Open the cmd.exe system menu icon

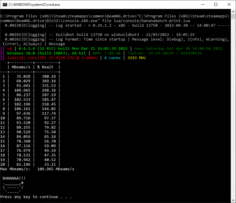coord(5,5)
